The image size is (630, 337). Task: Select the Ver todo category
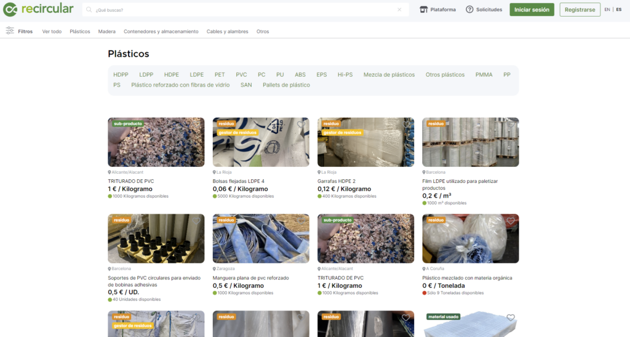pos(52,31)
